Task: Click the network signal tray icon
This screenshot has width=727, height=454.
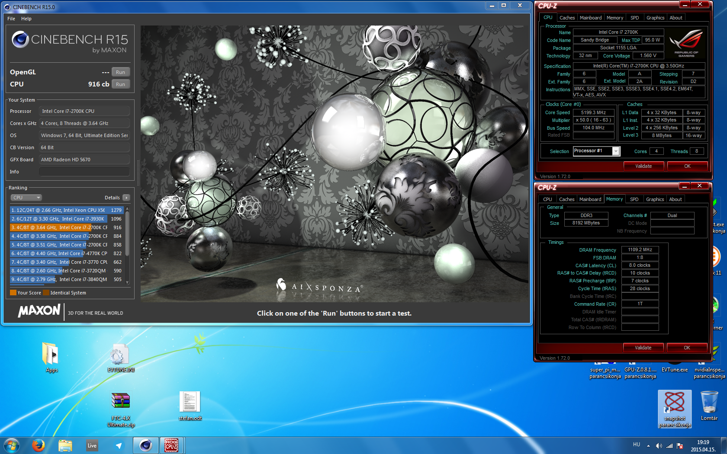Action: point(669,445)
